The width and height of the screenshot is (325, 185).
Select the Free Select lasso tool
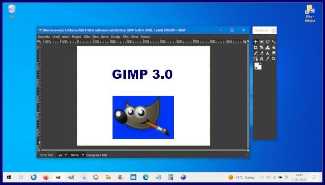268,42
